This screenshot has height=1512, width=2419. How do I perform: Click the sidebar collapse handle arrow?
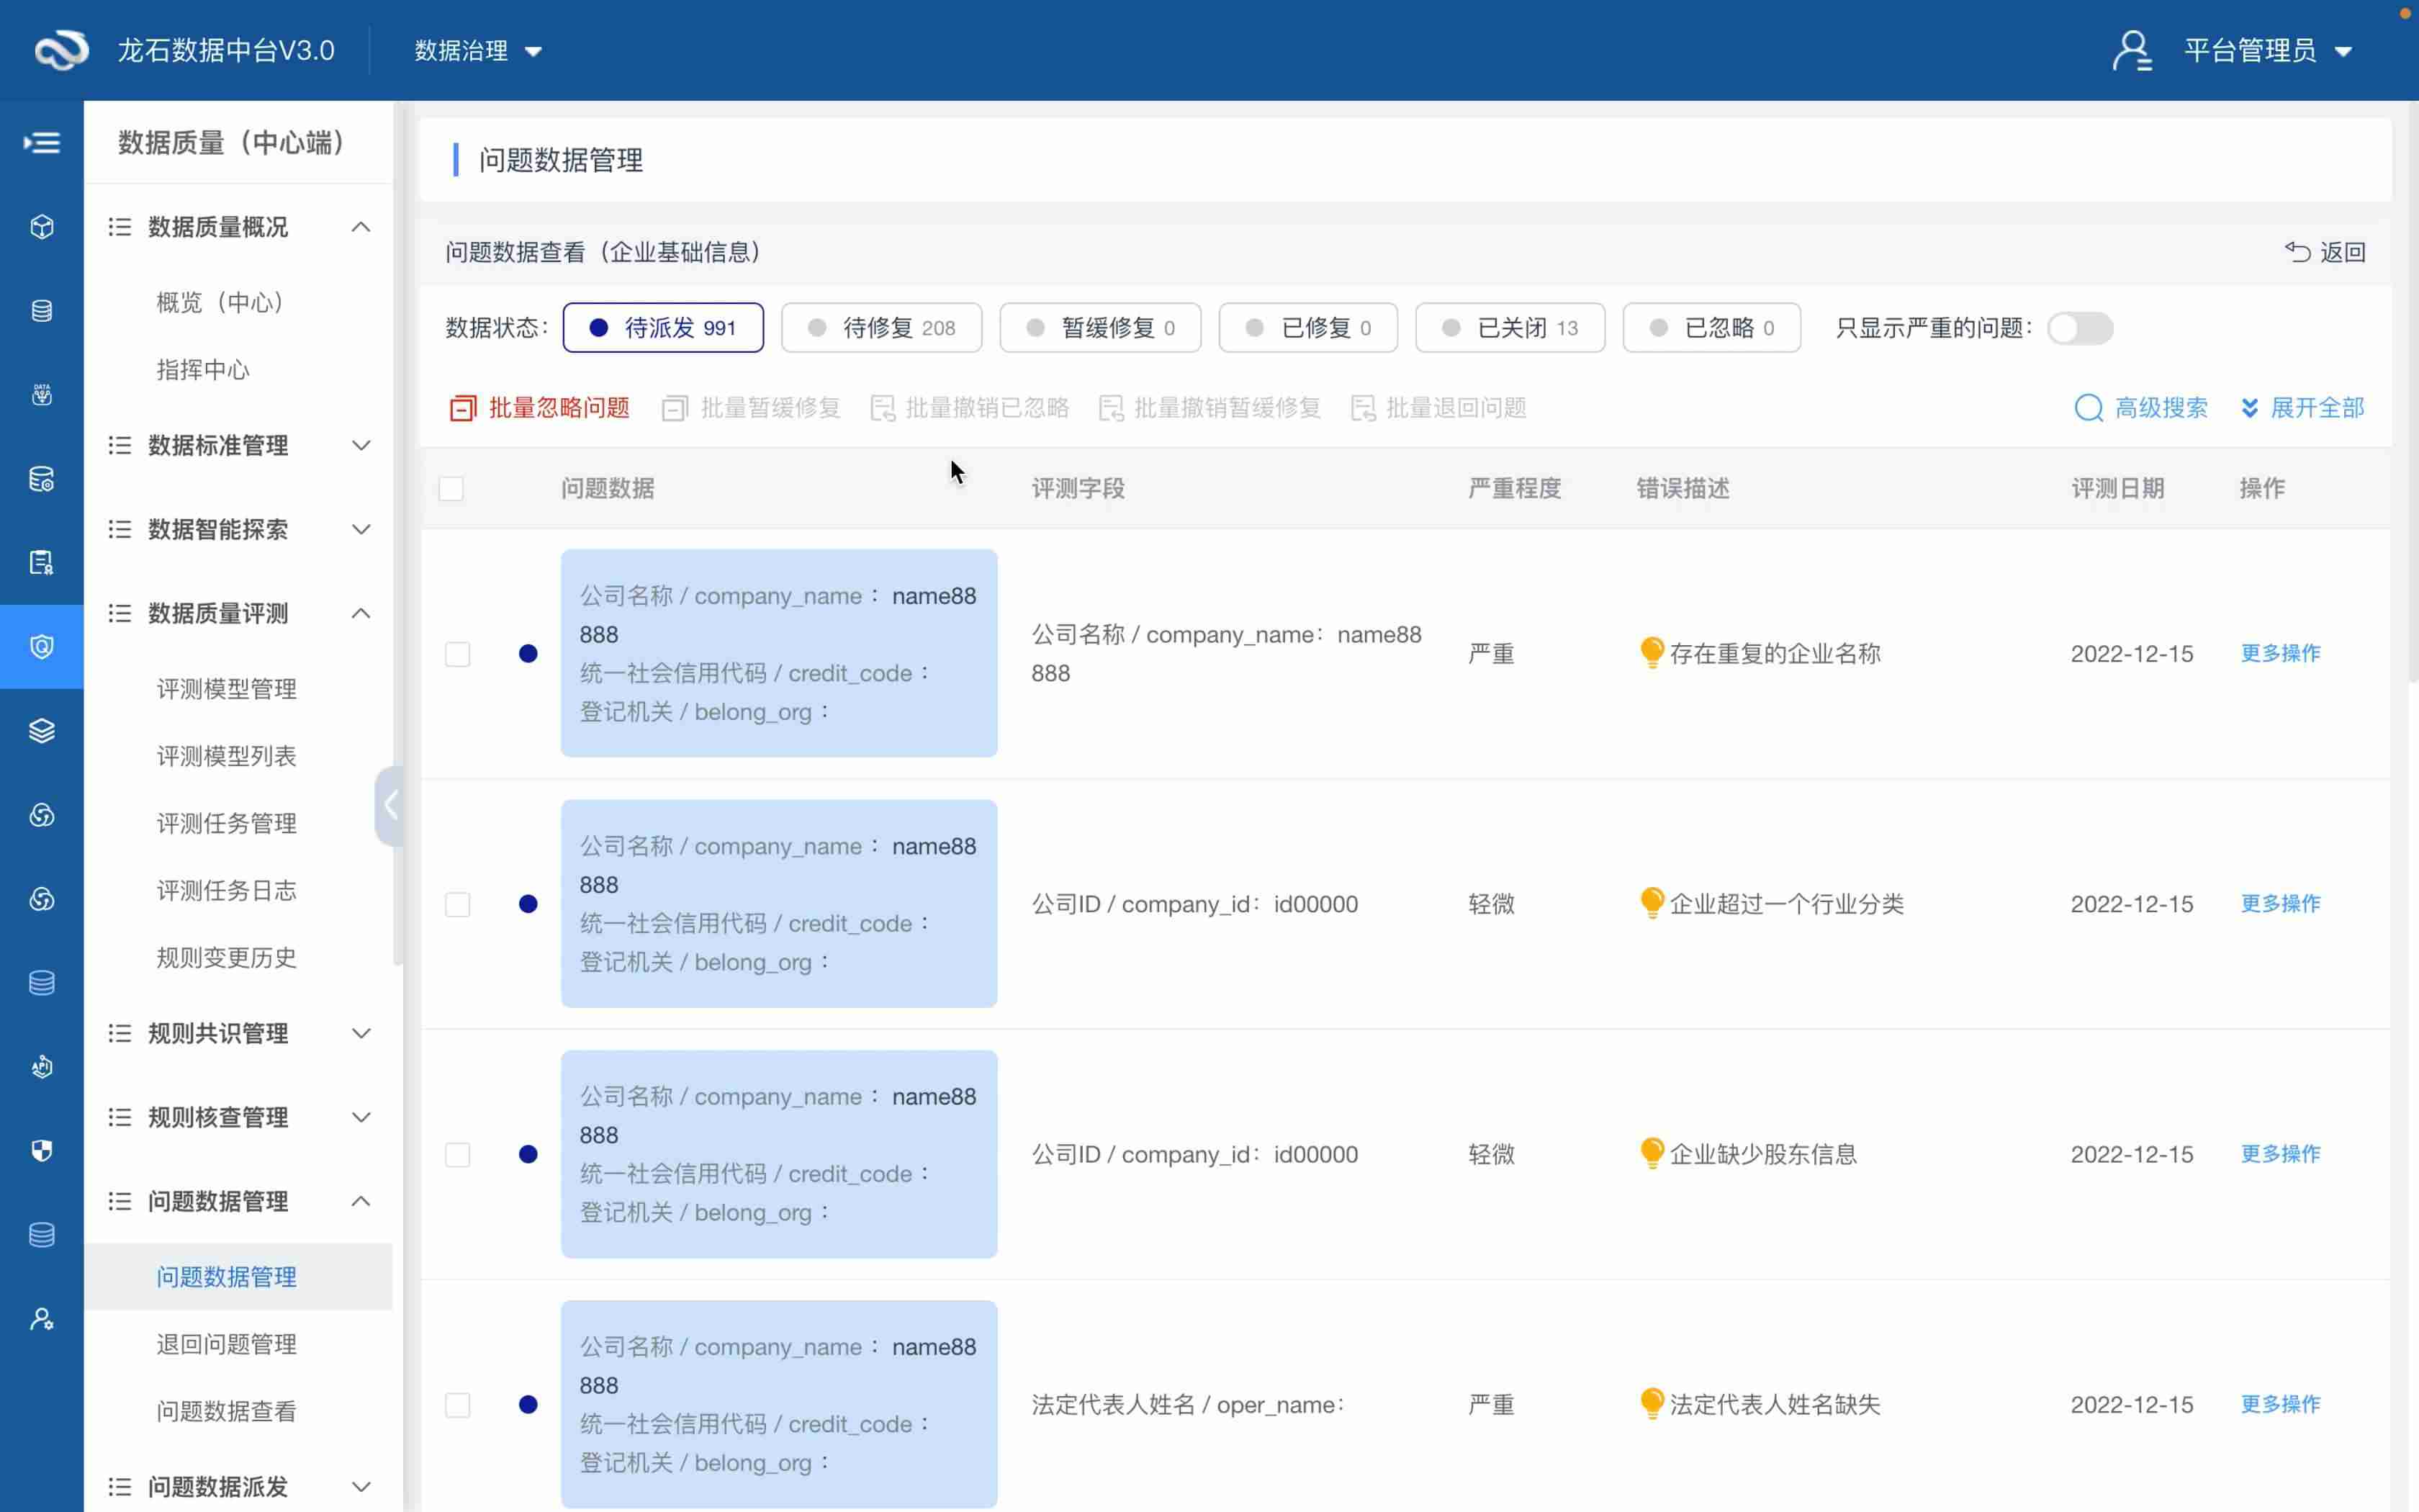coord(389,806)
